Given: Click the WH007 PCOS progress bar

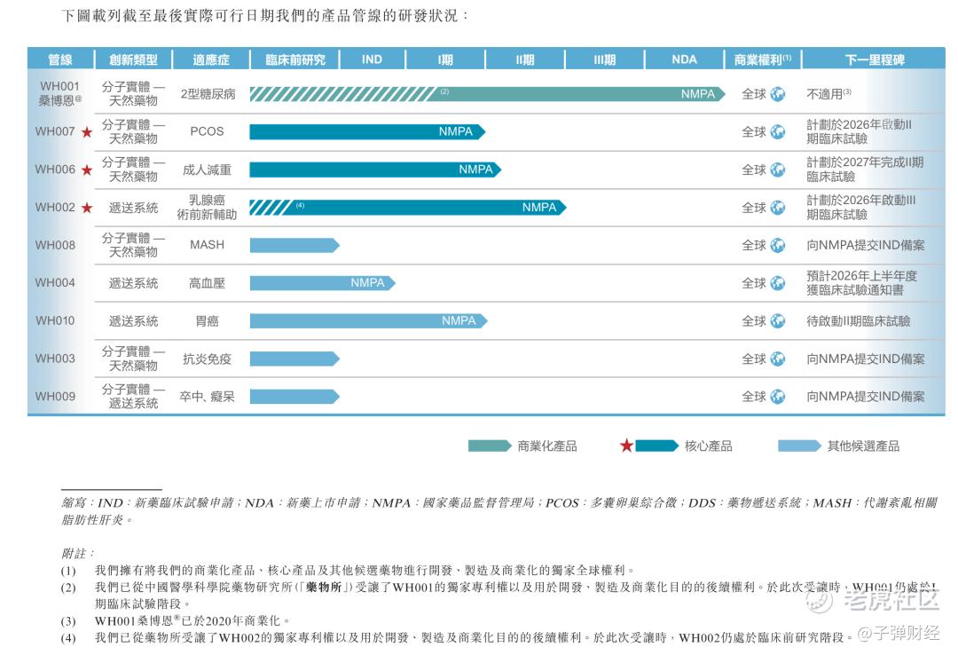Looking at the screenshot, I should click(x=367, y=132).
